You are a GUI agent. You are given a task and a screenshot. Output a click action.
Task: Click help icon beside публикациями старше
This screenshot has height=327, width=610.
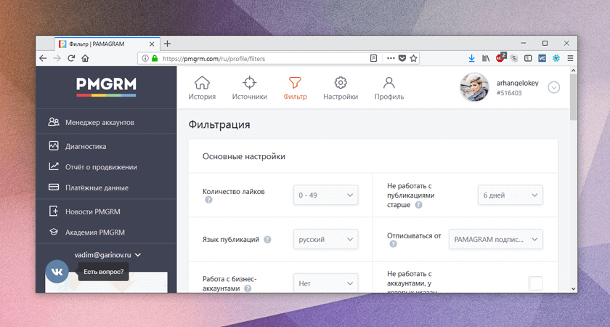coord(418,205)
